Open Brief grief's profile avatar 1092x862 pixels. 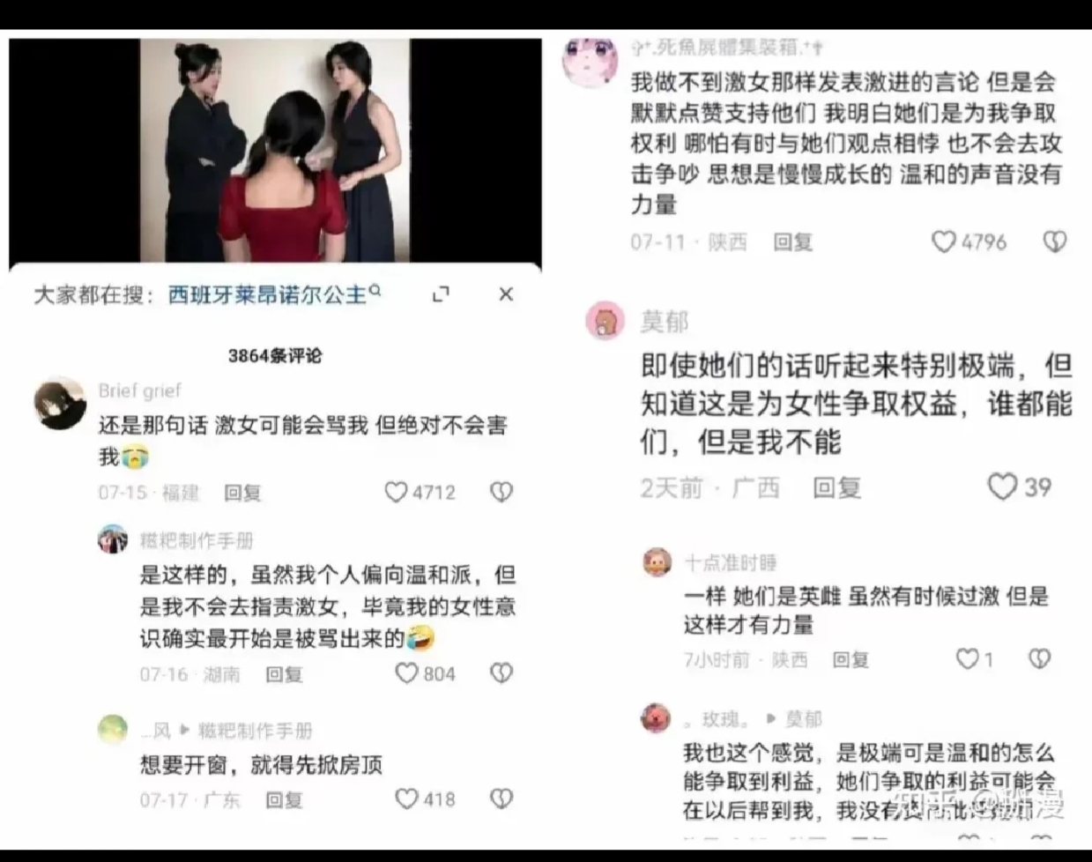pos(60,405)
